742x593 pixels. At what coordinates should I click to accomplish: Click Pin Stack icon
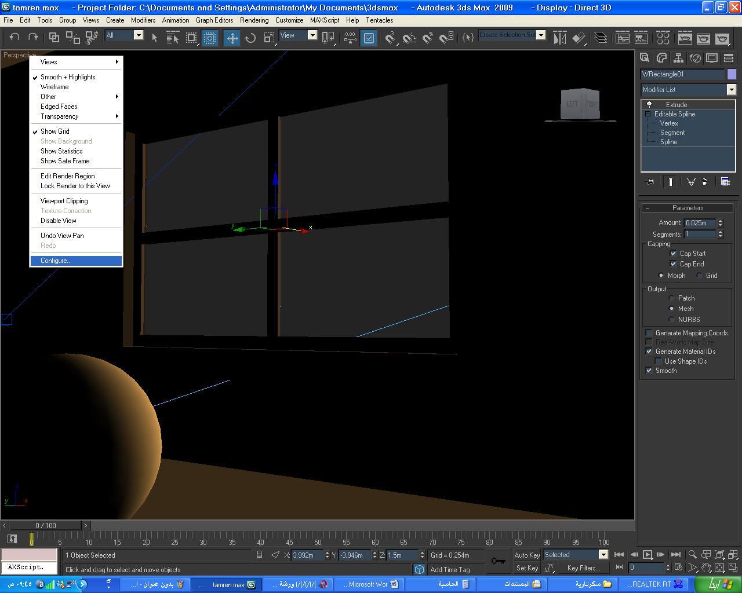pyautogui.click(x=650, y=182)
